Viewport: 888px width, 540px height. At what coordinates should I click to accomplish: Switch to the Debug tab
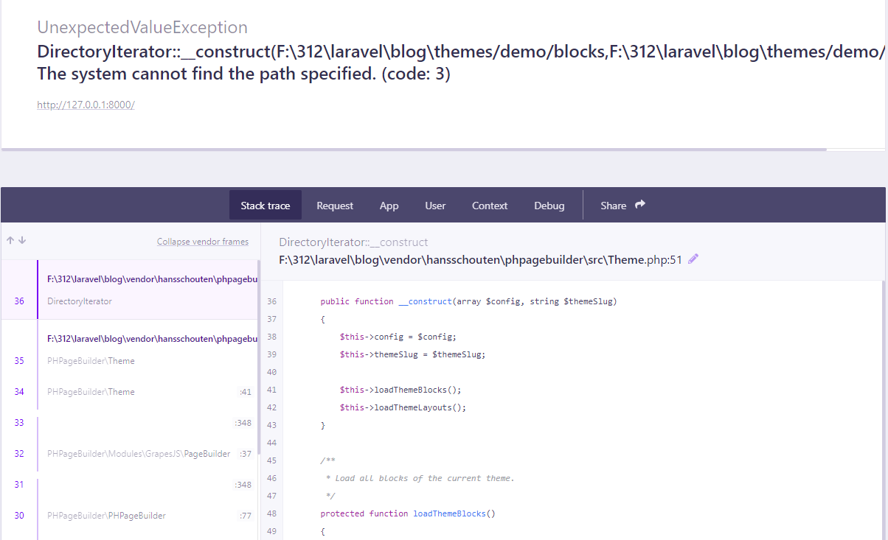[549, 206]
